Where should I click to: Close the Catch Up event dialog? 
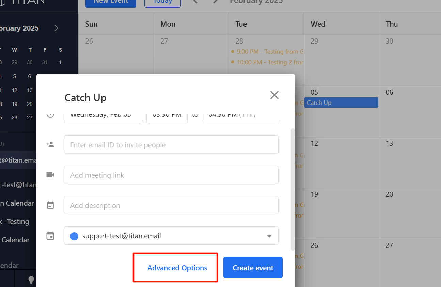[x=274, y=95]
